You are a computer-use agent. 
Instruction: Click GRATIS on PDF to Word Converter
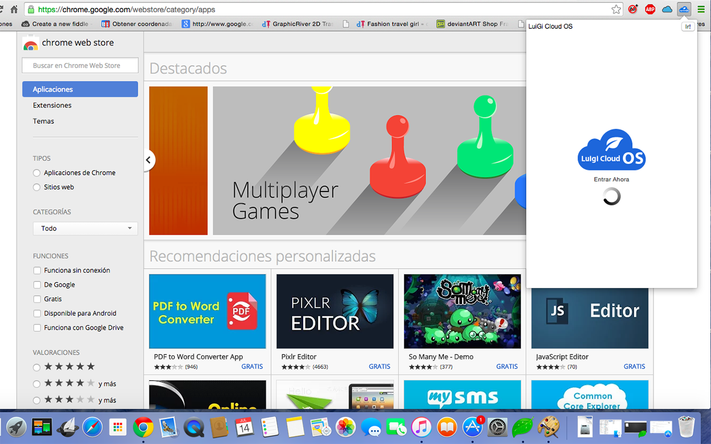click(252, 366)
